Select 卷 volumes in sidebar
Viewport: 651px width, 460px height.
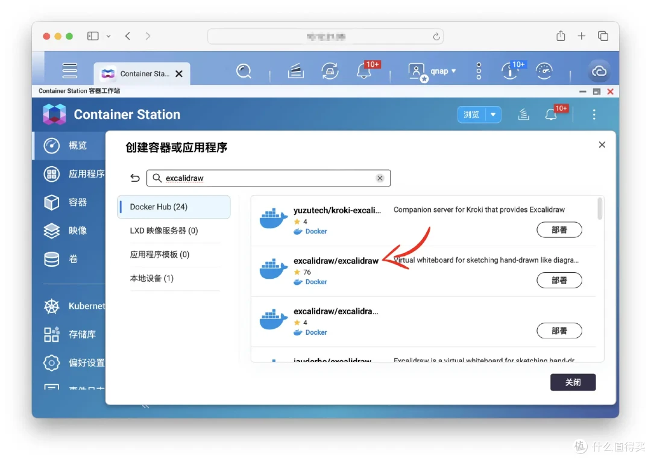(x=69, y=260)
